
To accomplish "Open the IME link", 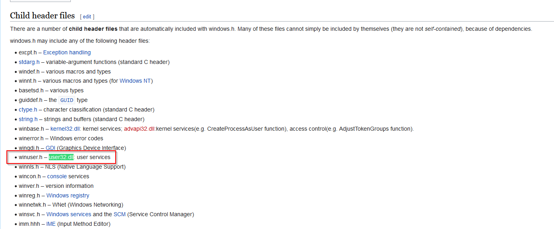I will point(51,224).
